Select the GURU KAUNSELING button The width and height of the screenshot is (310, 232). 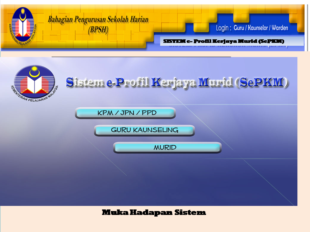click(144, 130)
